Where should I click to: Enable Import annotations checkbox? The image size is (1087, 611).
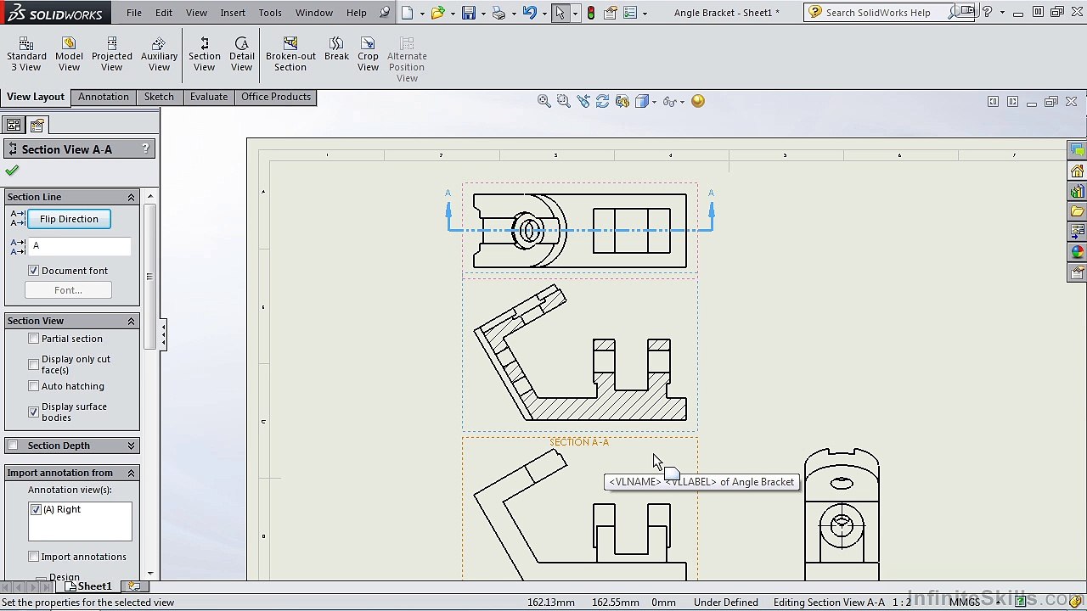click(x=34, y=557)
